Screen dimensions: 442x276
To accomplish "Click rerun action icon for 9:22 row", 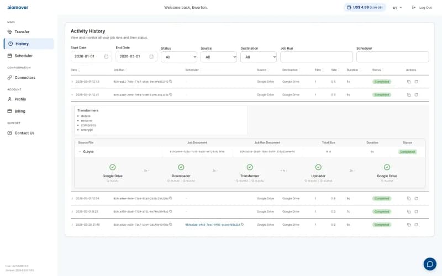I will [416, 211].
